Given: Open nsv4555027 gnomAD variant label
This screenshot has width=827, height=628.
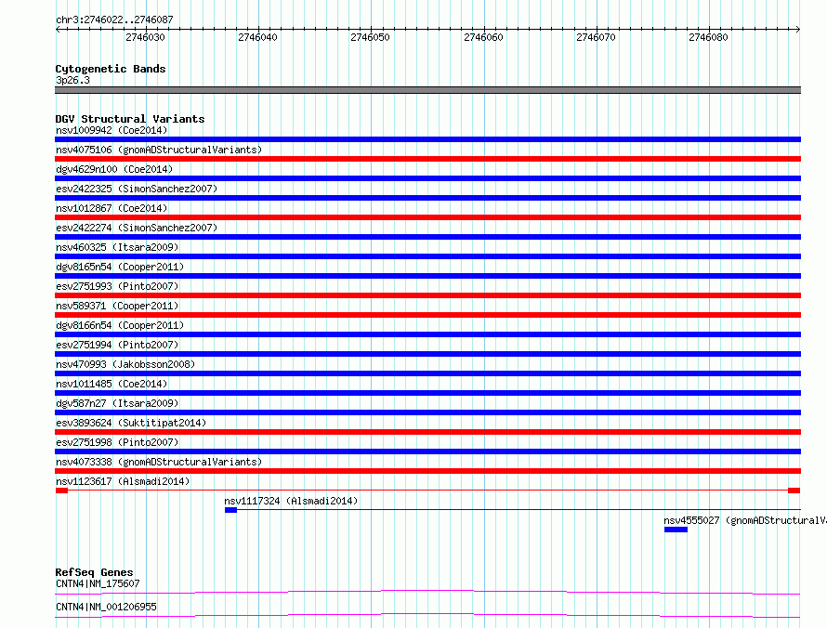Looking at the screenshot, I should point(744,520).
